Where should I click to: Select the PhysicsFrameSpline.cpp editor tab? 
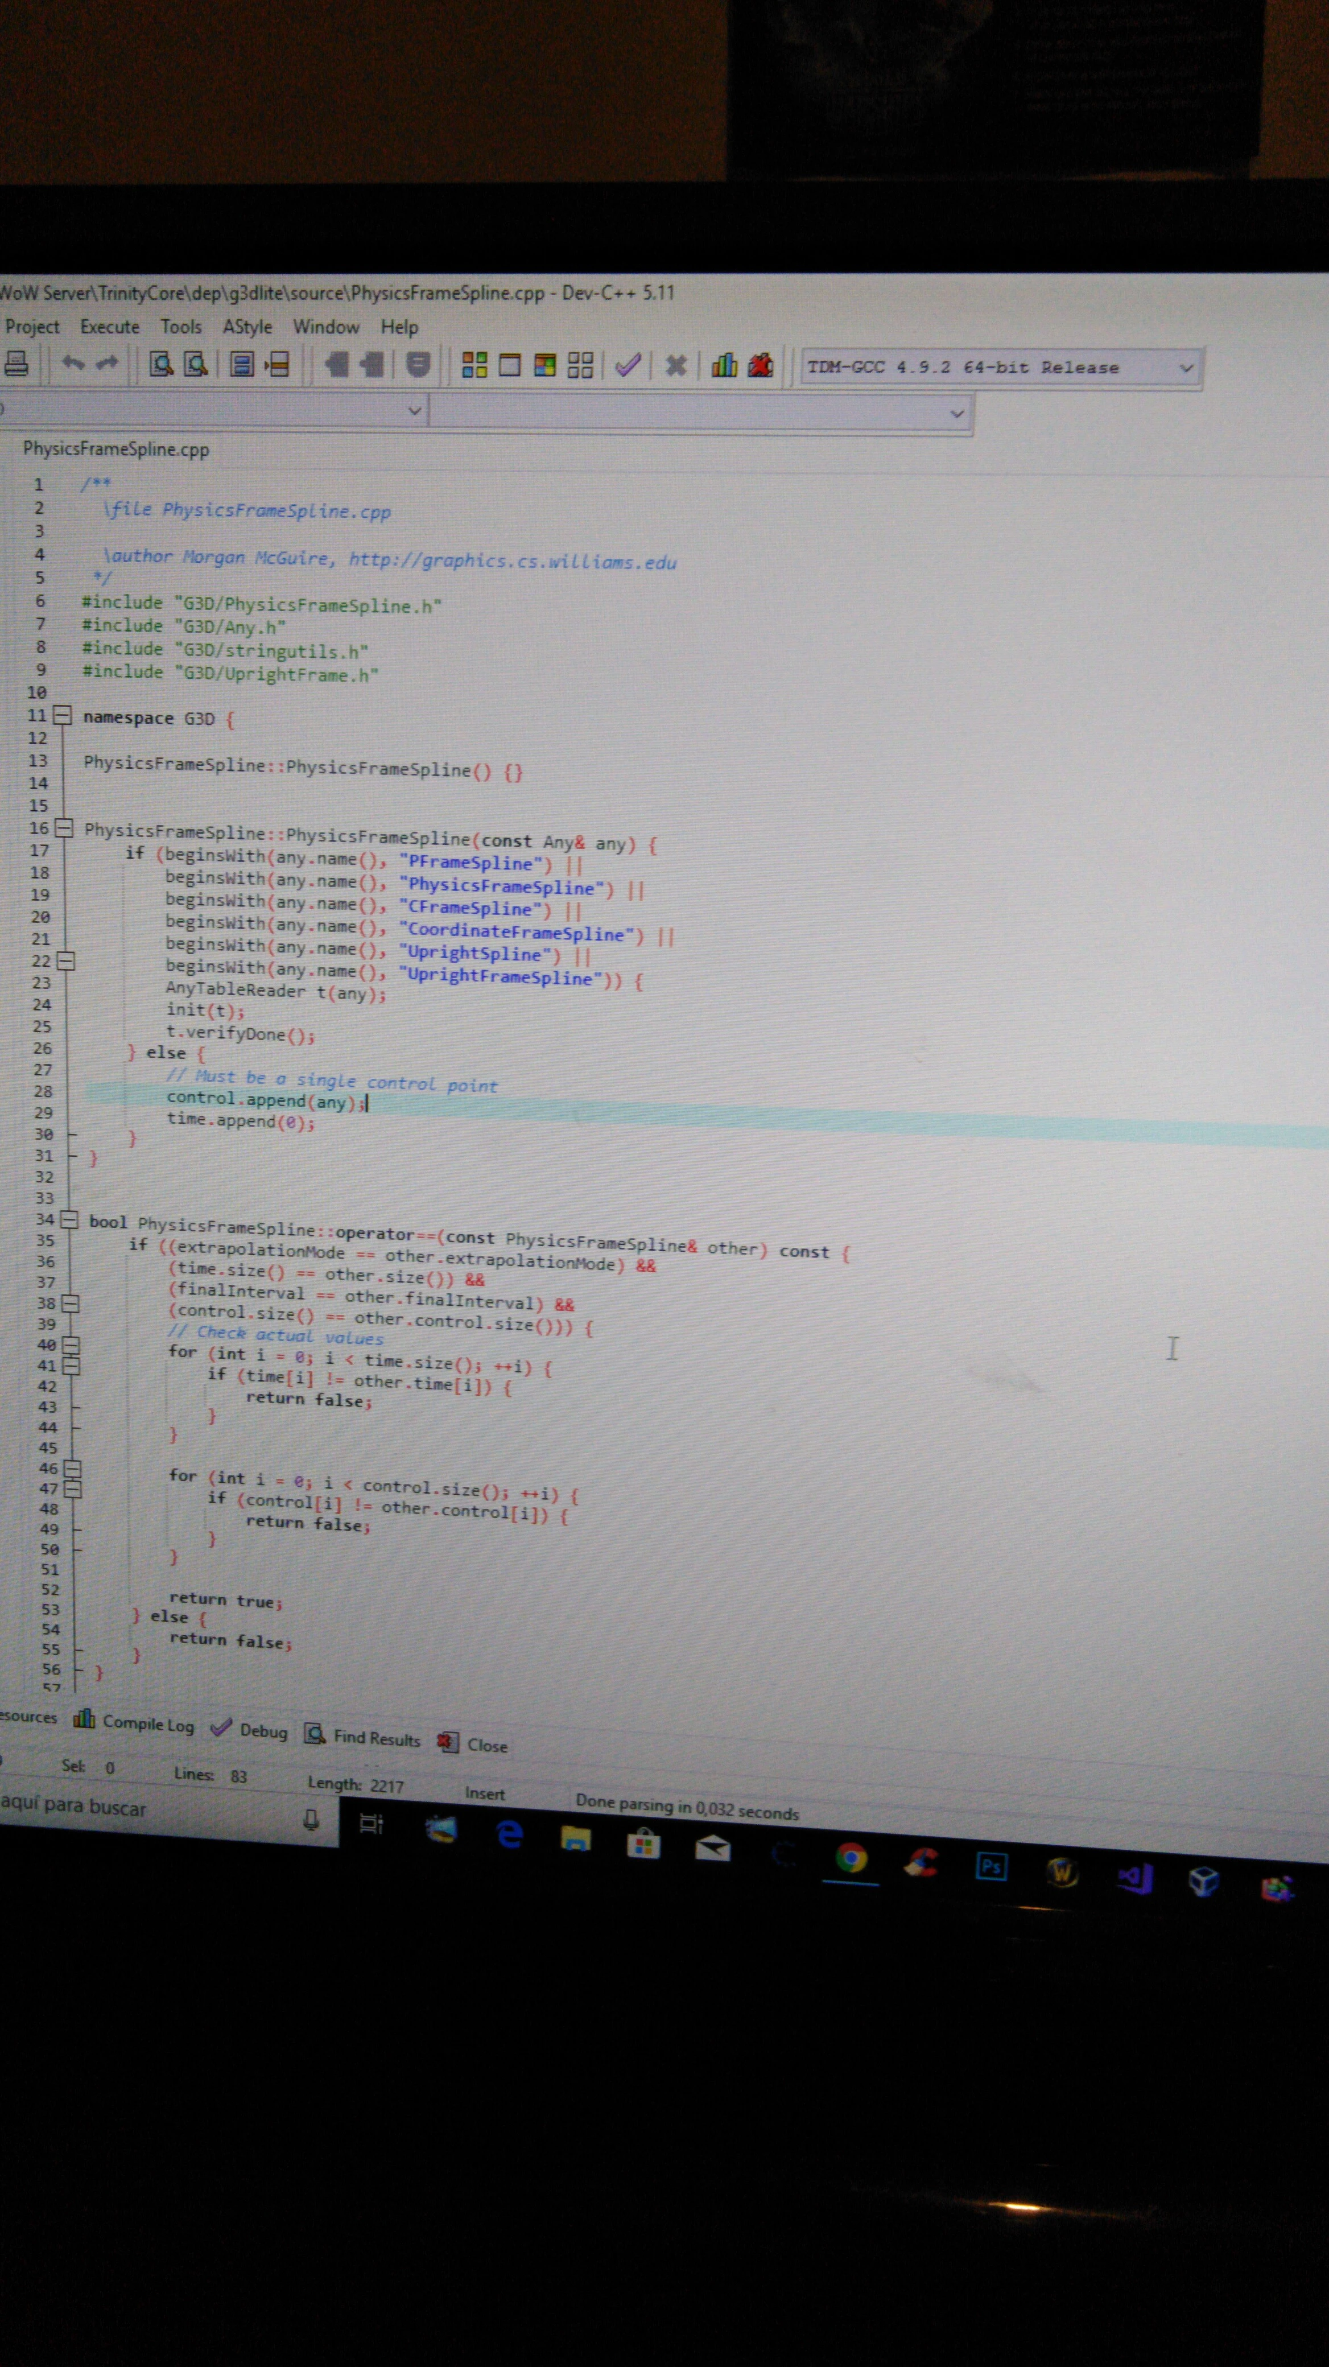pos(115,450)
